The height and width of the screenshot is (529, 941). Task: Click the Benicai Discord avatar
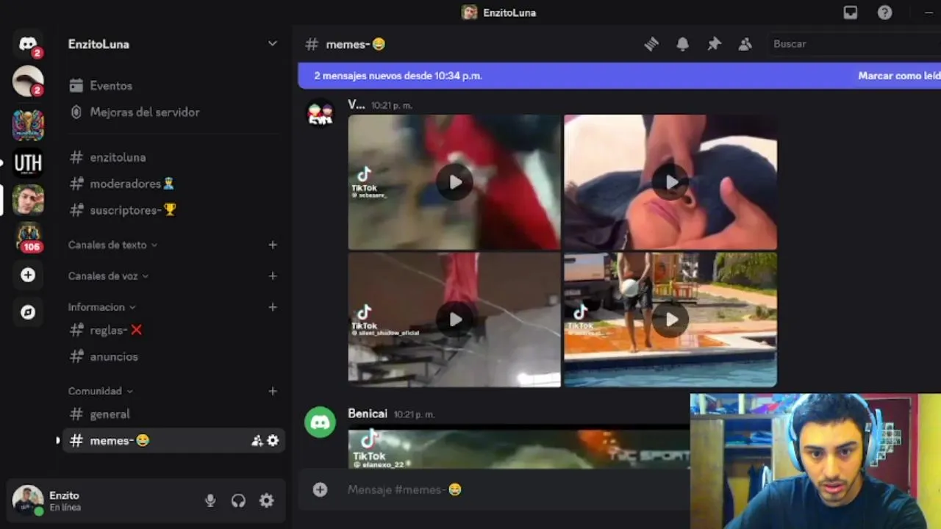[x=321, y=422]
